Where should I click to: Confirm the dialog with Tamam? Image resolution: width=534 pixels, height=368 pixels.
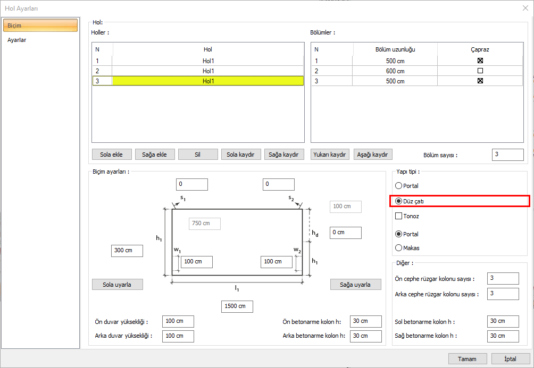[467, 359]
